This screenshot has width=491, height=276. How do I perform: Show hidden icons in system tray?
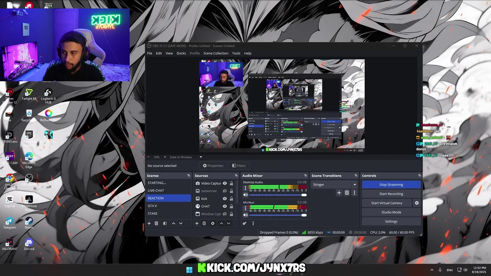[x=432, y=270]
